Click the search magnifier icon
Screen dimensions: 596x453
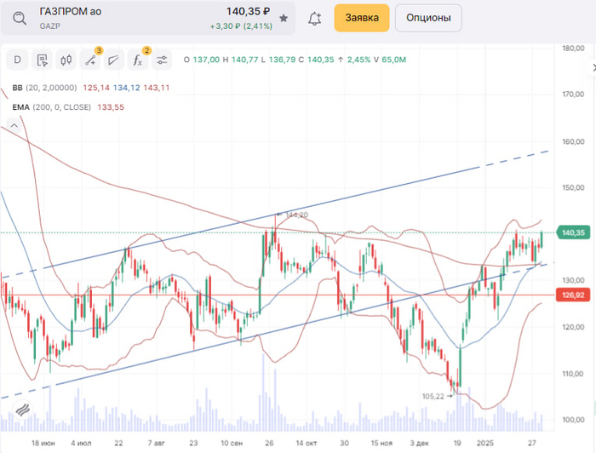point(19,18)
